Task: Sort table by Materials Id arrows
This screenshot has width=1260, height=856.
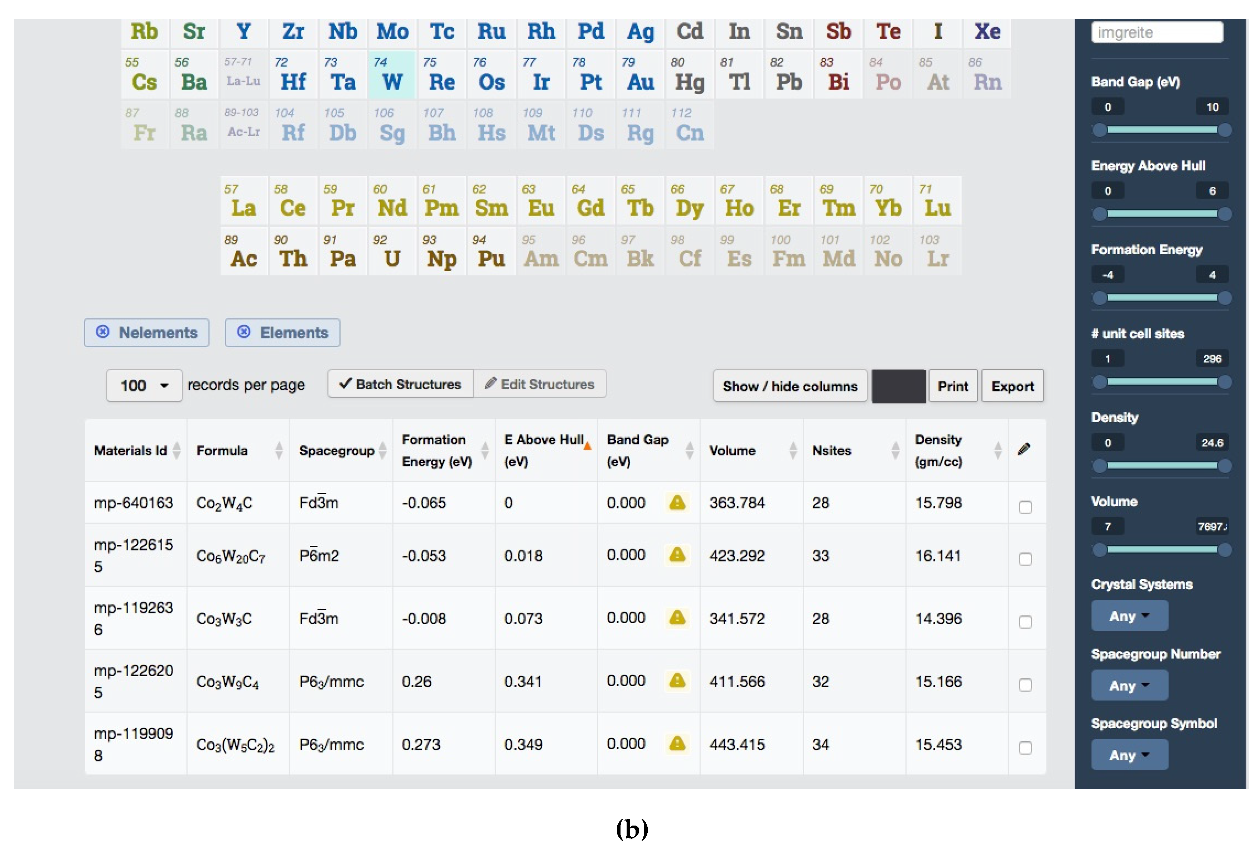Action: [x=177, y=450]
